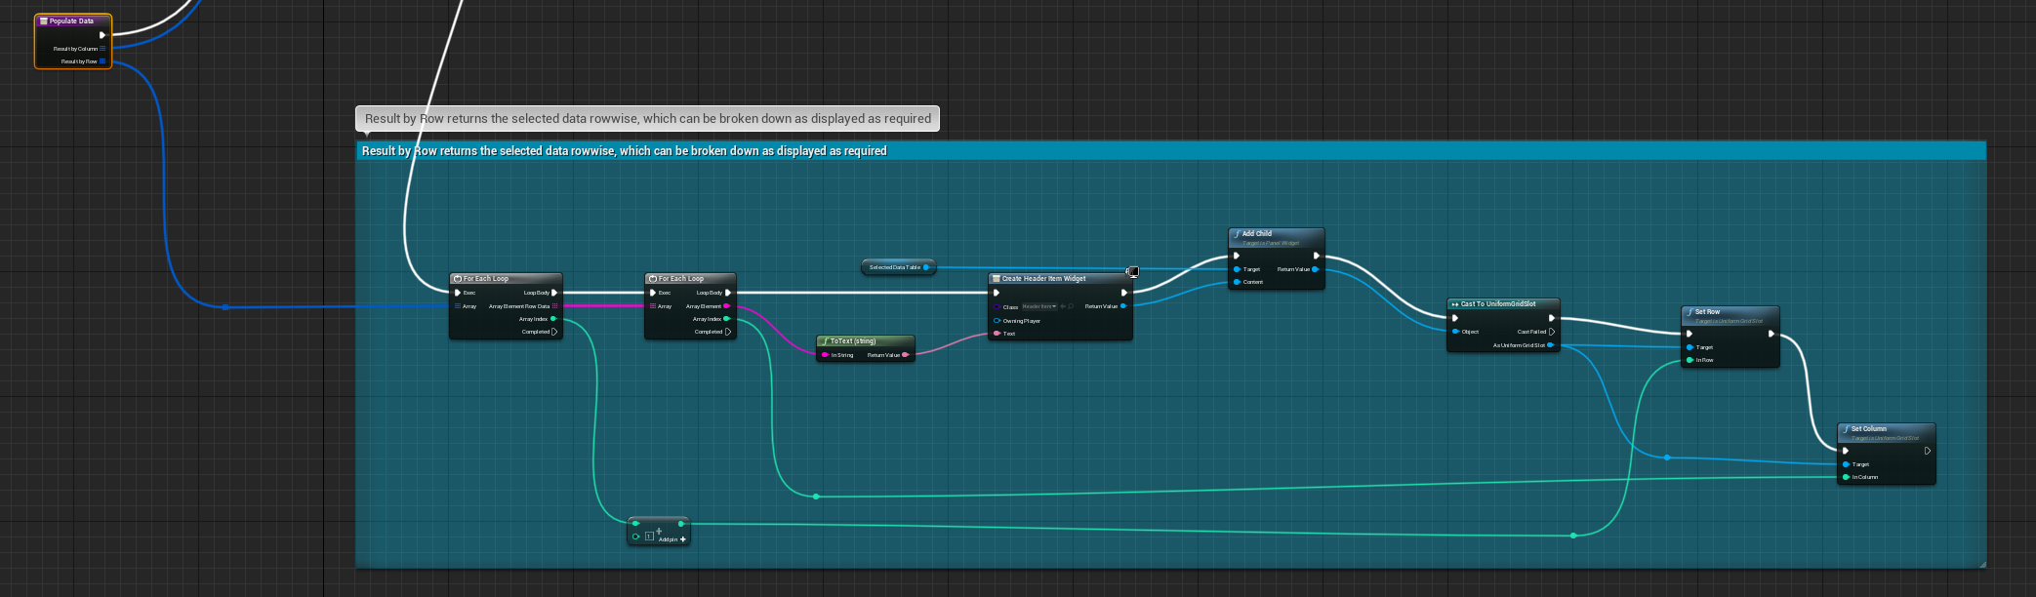
Task: Click blue reroute node on Result by Row wire
Action: click(225, 307)
